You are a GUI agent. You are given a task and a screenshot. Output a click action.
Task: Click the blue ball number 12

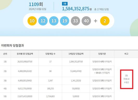click(43, 21)
